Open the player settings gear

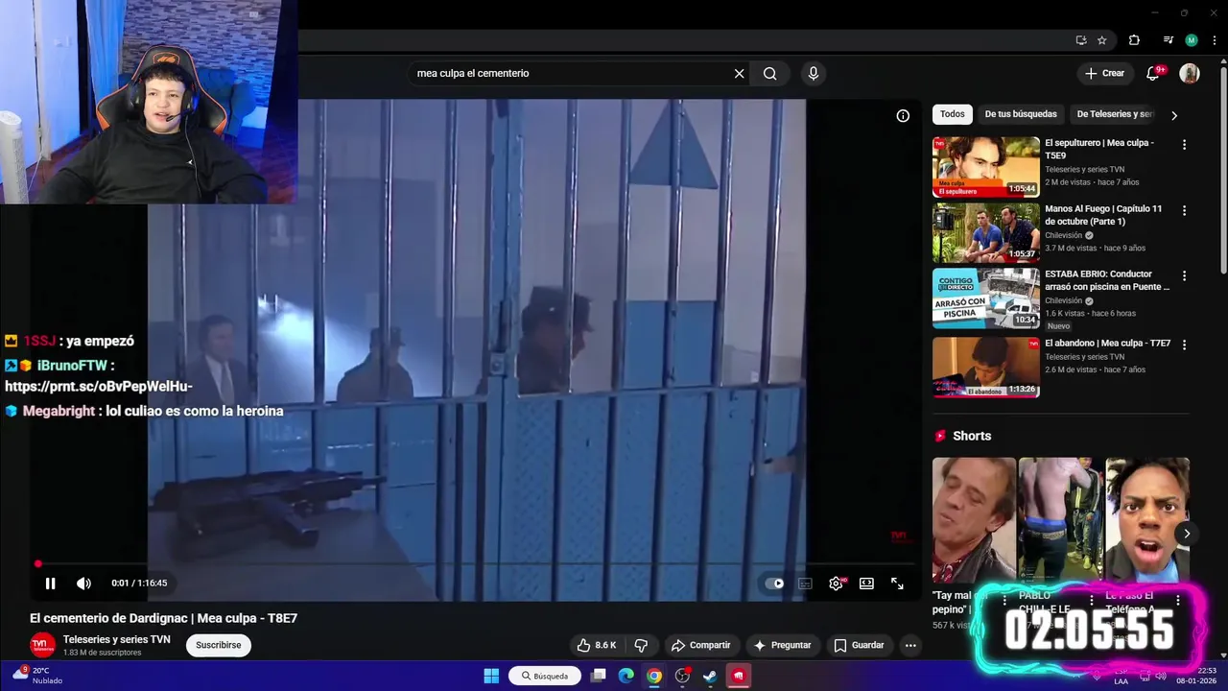pyautogui.click(x=837, y=584)
